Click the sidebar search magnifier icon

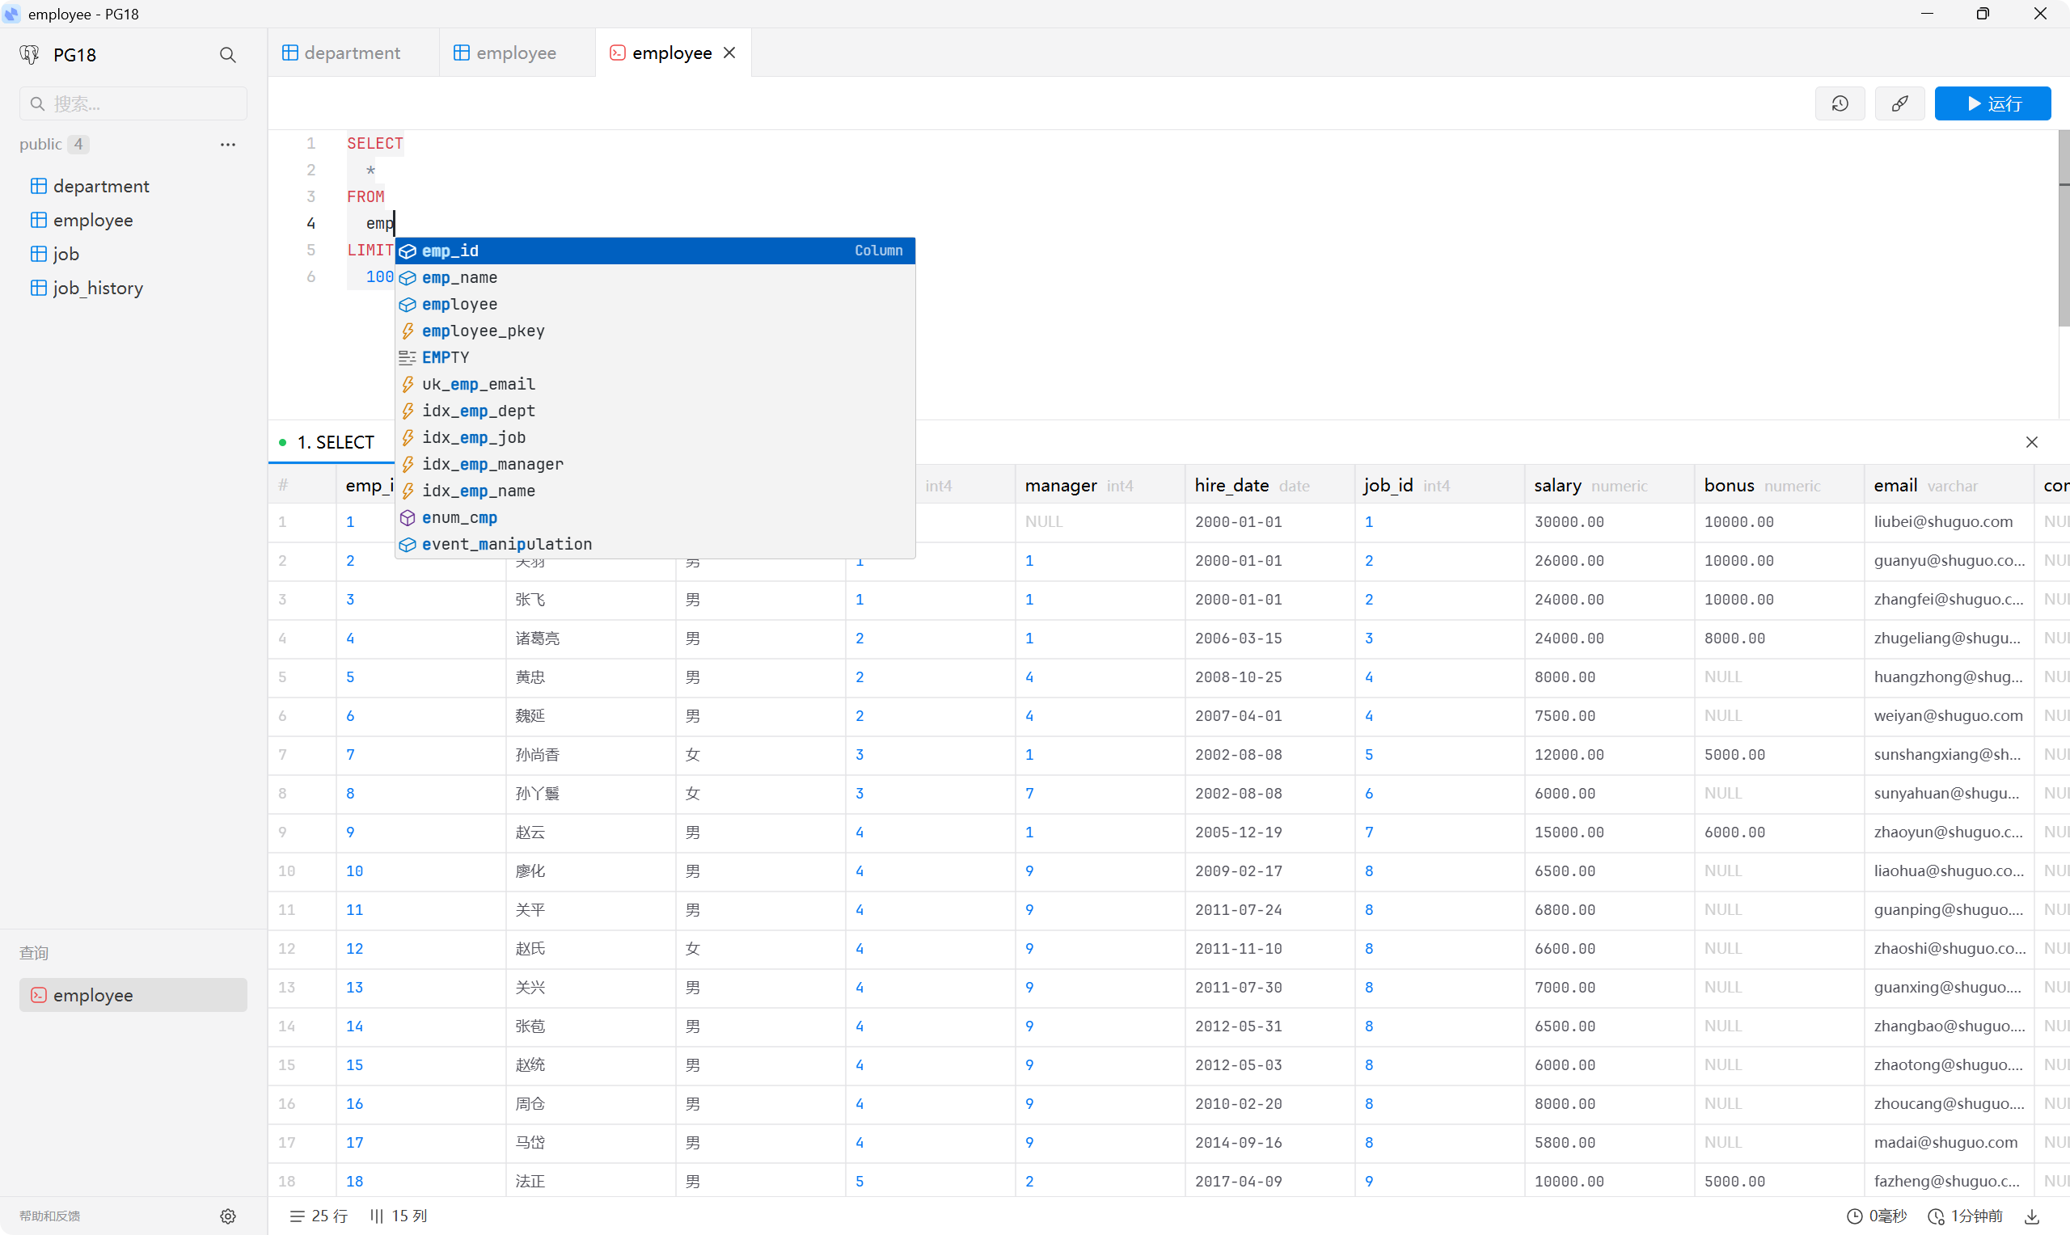click(227, 55)
